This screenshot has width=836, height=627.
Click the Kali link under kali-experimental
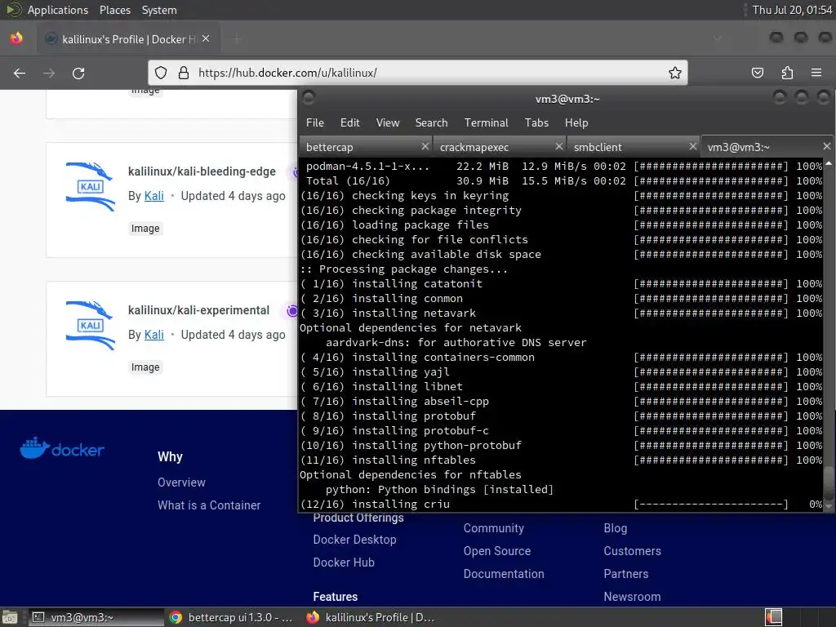click(x=154, y=334)
